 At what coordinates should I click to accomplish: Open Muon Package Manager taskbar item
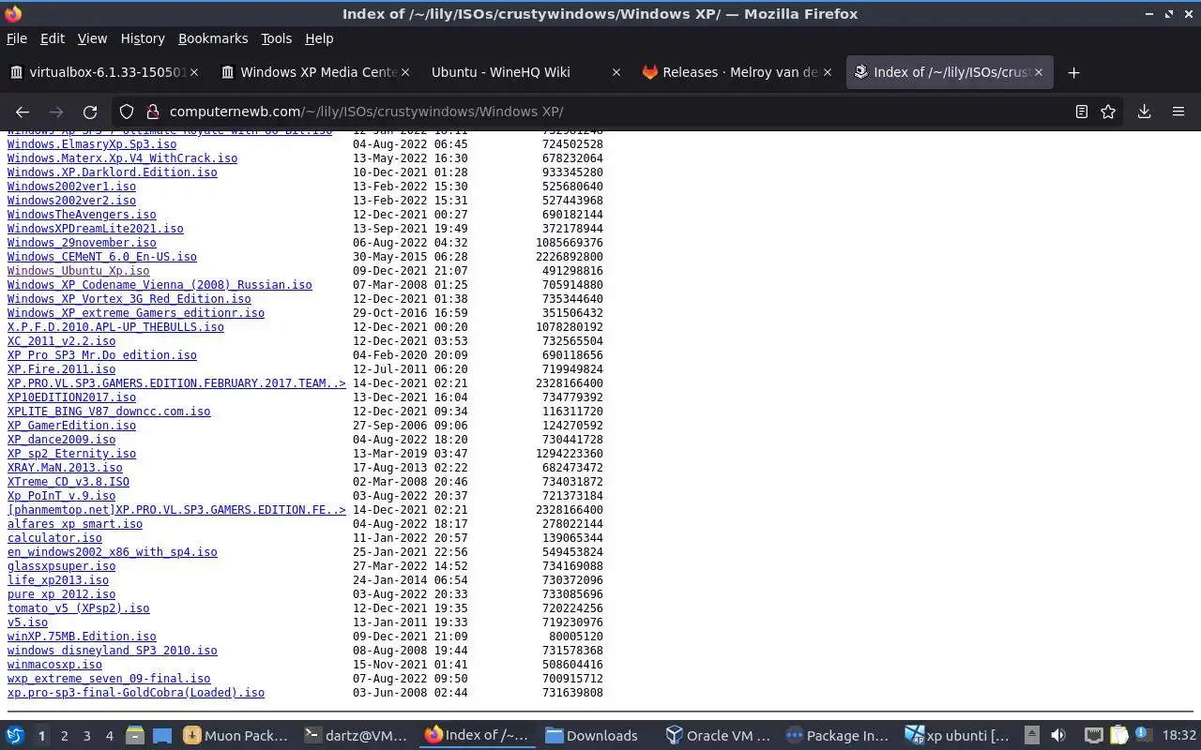pyautogui.click(x=236, y=736)
